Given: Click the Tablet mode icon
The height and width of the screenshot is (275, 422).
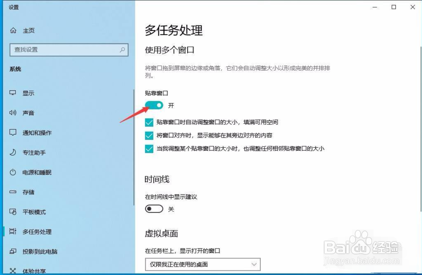Looking at the screenshot, I should [x=13, y=212].
